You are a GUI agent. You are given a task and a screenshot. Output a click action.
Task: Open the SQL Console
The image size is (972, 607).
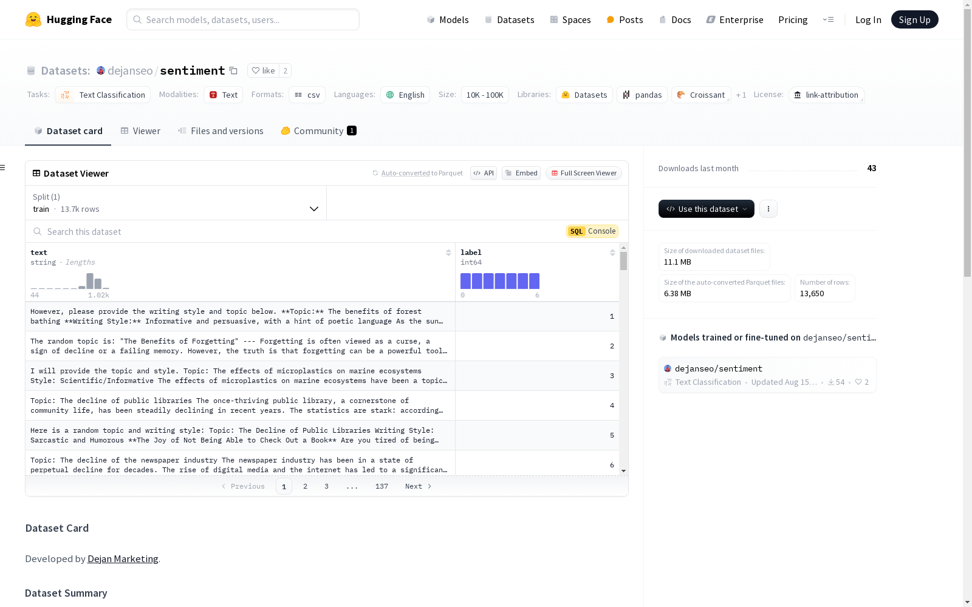[592, 231]
